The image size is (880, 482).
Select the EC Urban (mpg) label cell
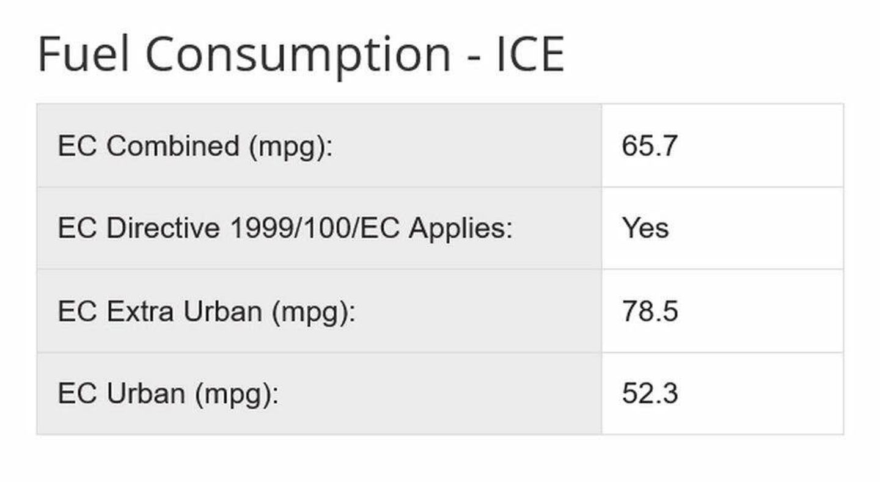319,393
